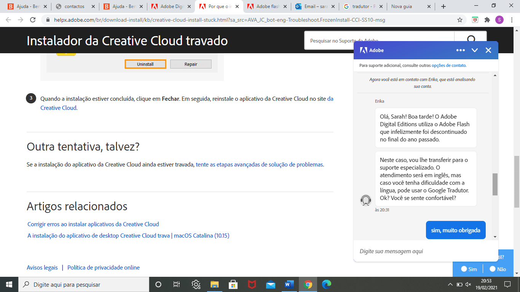Open 'tente as etapas avançadas de solução' link
Image resolution: width=520 pixels, height=292 pixels.
pos(259,165)
